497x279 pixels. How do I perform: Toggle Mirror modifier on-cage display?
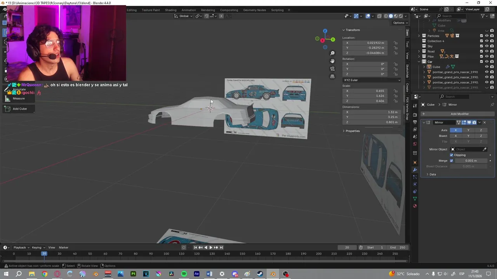pyautogui.click(x=459, y=122)
